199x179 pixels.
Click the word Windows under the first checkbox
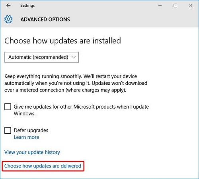[25, 114]
